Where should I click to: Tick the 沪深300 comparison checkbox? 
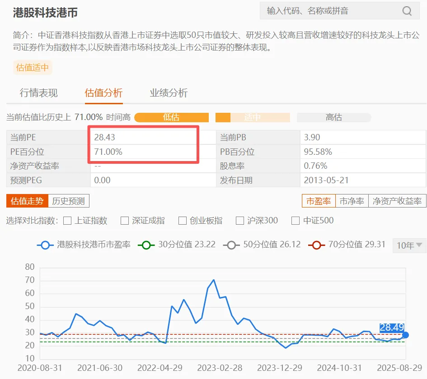tap(240, 221)
